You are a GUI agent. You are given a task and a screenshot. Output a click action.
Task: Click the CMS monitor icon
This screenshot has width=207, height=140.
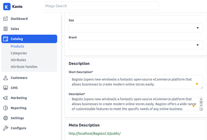[x=6, y=88]
